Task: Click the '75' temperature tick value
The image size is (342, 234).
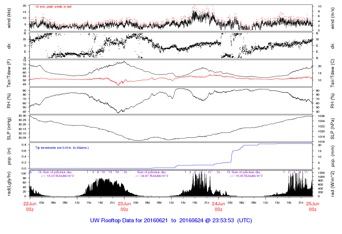Action: (24, 61)
